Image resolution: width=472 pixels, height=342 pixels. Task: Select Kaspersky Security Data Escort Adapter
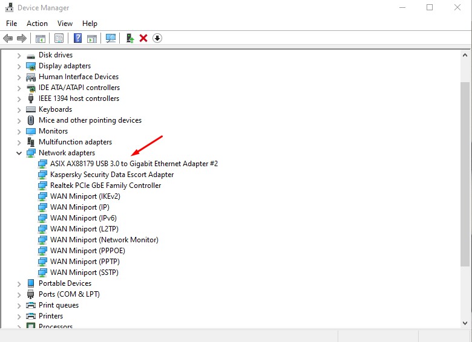(112, 175)
